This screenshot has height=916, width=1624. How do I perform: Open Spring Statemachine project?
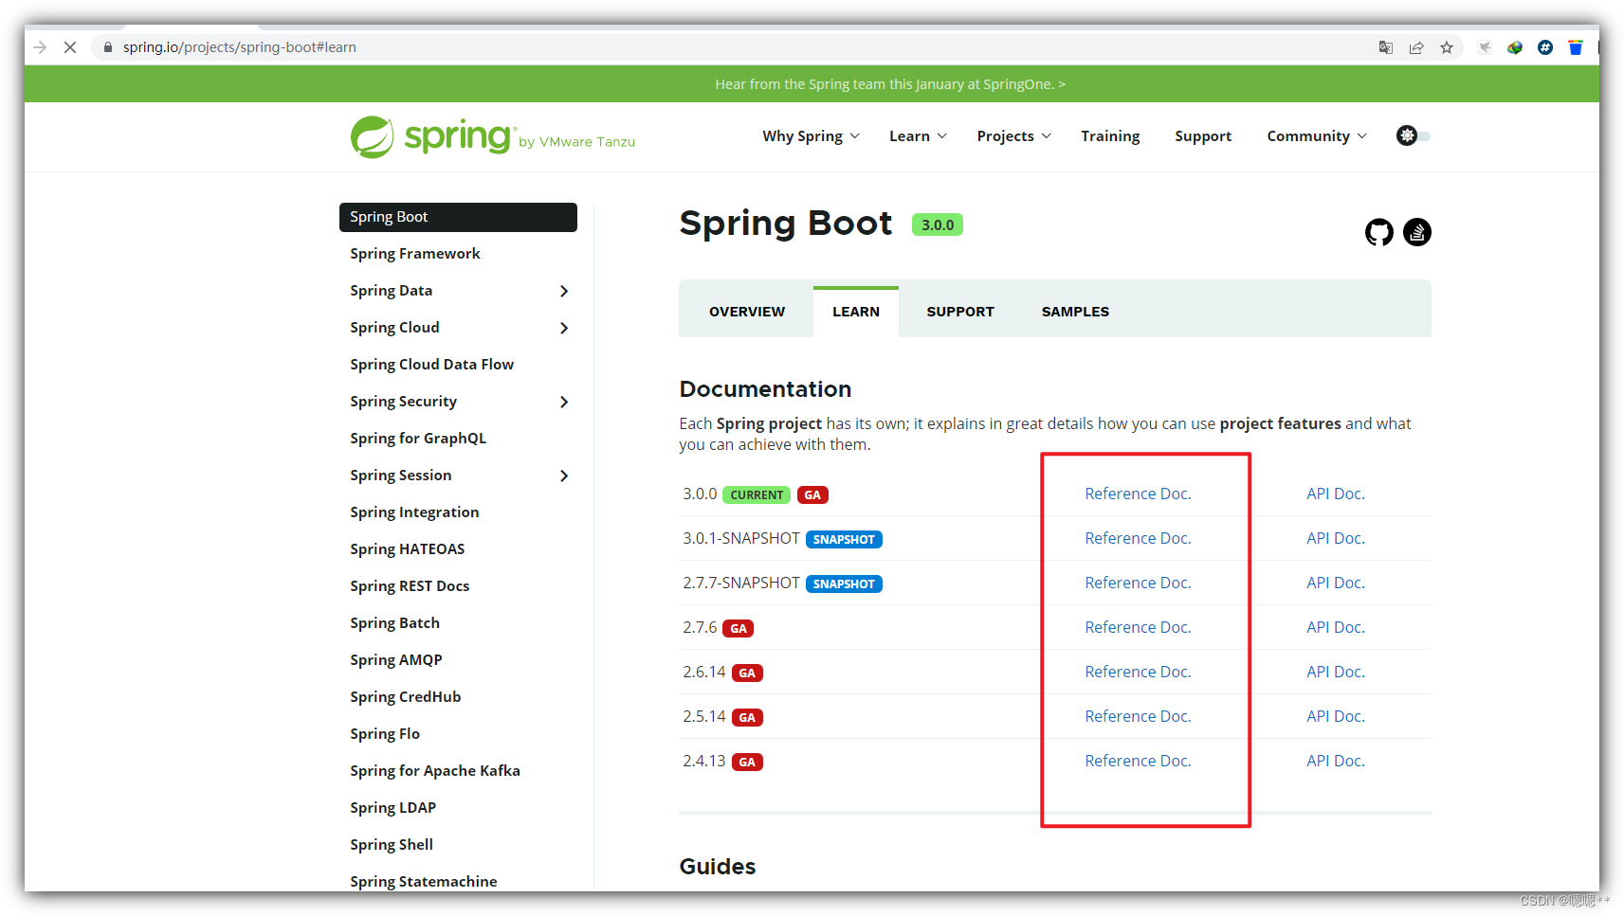coord(424,882)
